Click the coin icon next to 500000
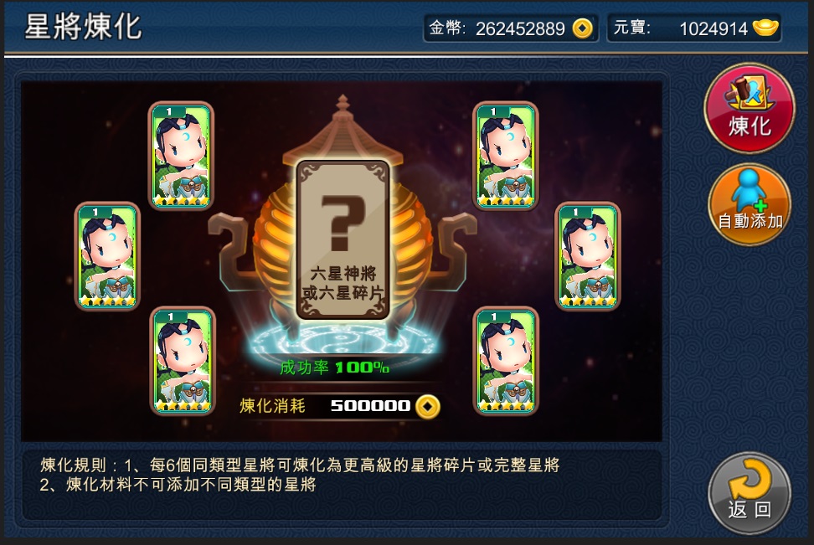The height and width of the screenshot is (545, 814). 428,406
